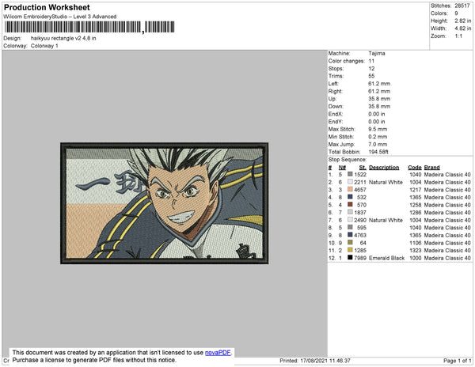Pick the light gray swatch of stop 6
The width and height of the screenshot is (475, 367).
[x=350, y=212]
